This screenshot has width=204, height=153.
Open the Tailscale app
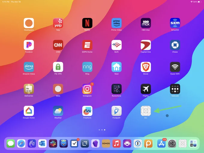coord(175,89)
